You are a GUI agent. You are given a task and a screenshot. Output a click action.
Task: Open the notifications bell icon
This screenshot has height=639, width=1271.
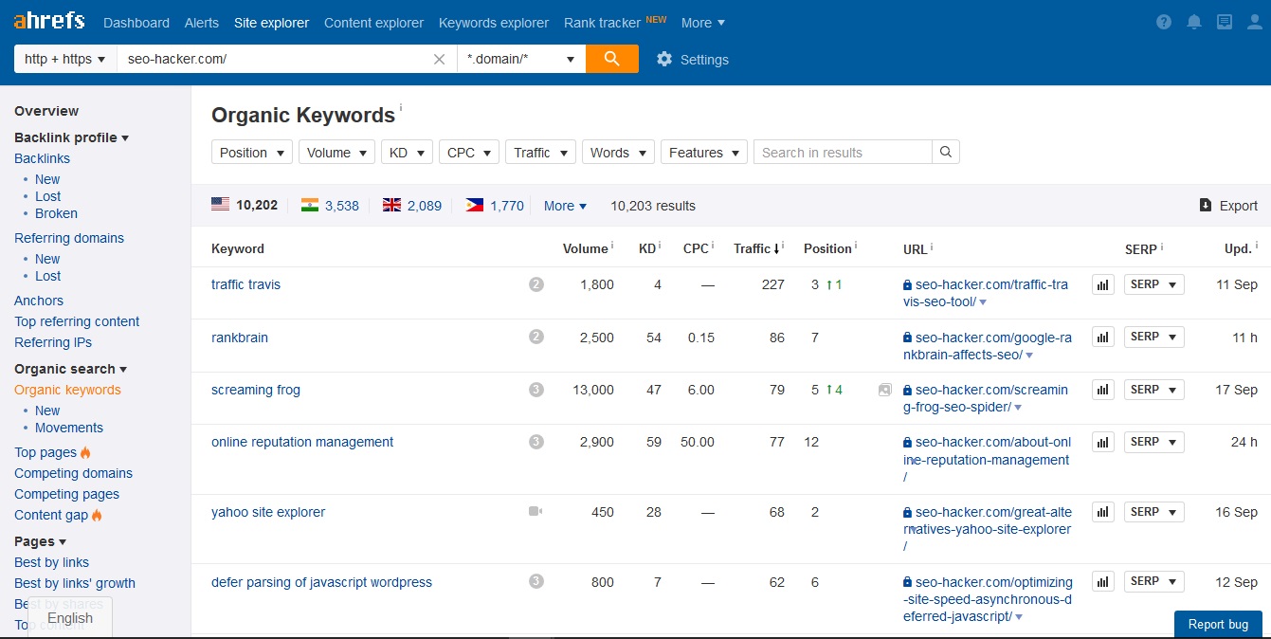point(1194,23)
